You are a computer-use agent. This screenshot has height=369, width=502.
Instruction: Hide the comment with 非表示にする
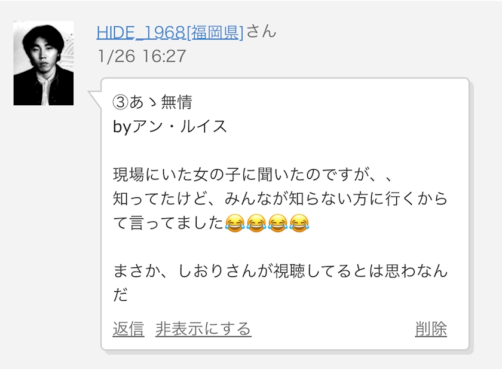[203, 329]
